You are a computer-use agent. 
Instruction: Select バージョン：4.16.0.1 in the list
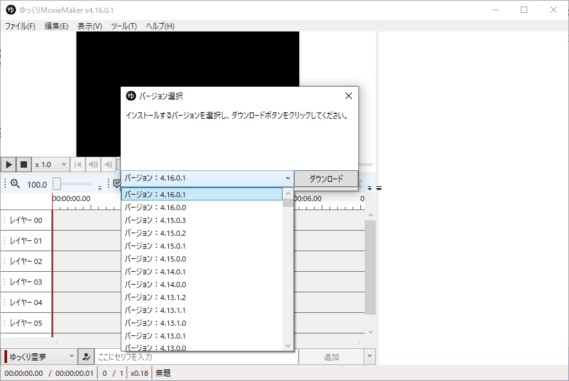(x=202, y=194)
